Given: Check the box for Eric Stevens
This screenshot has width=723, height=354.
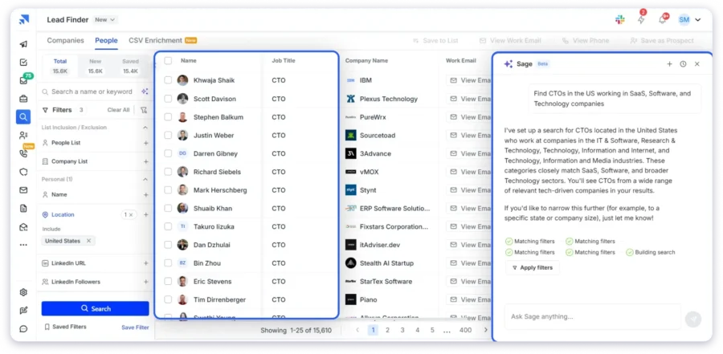Looking at the screenshot, I should click(x=168, y=281).
